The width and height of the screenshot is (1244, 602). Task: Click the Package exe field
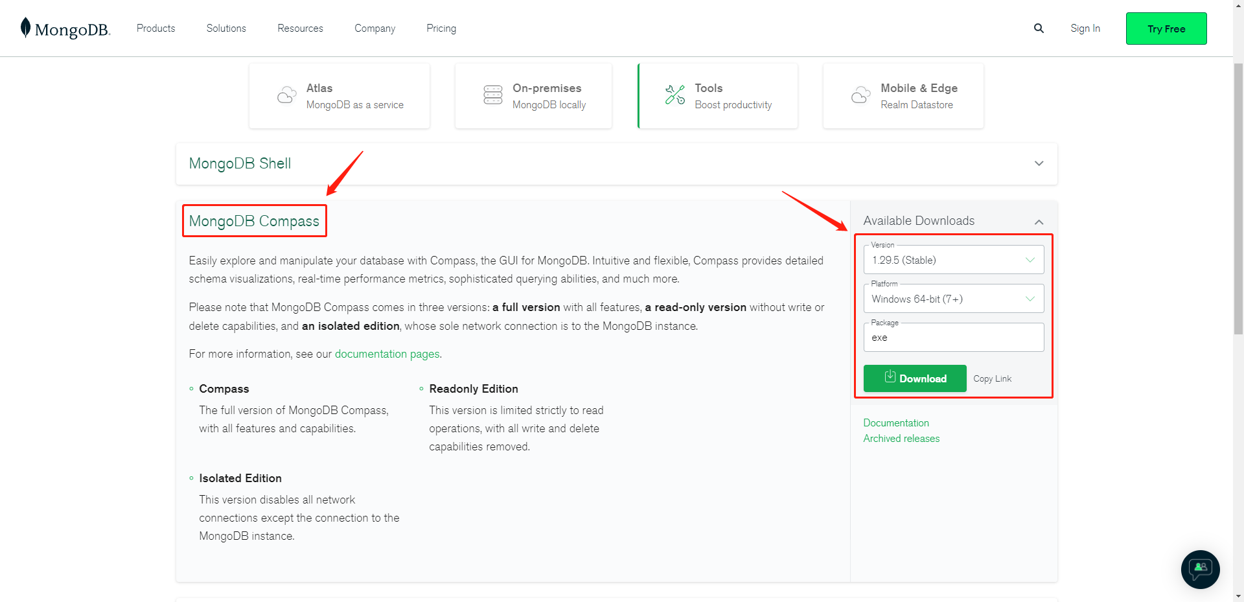(x=953, y=338)
